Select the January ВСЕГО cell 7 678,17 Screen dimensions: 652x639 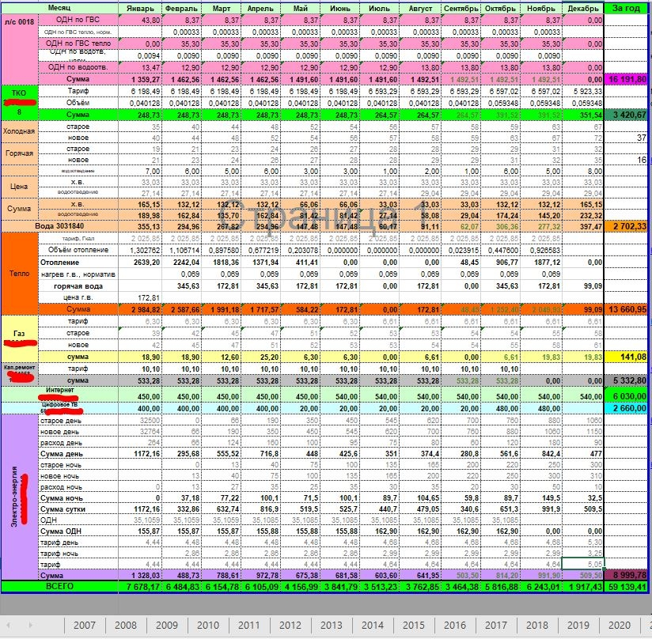click(140, 587)
